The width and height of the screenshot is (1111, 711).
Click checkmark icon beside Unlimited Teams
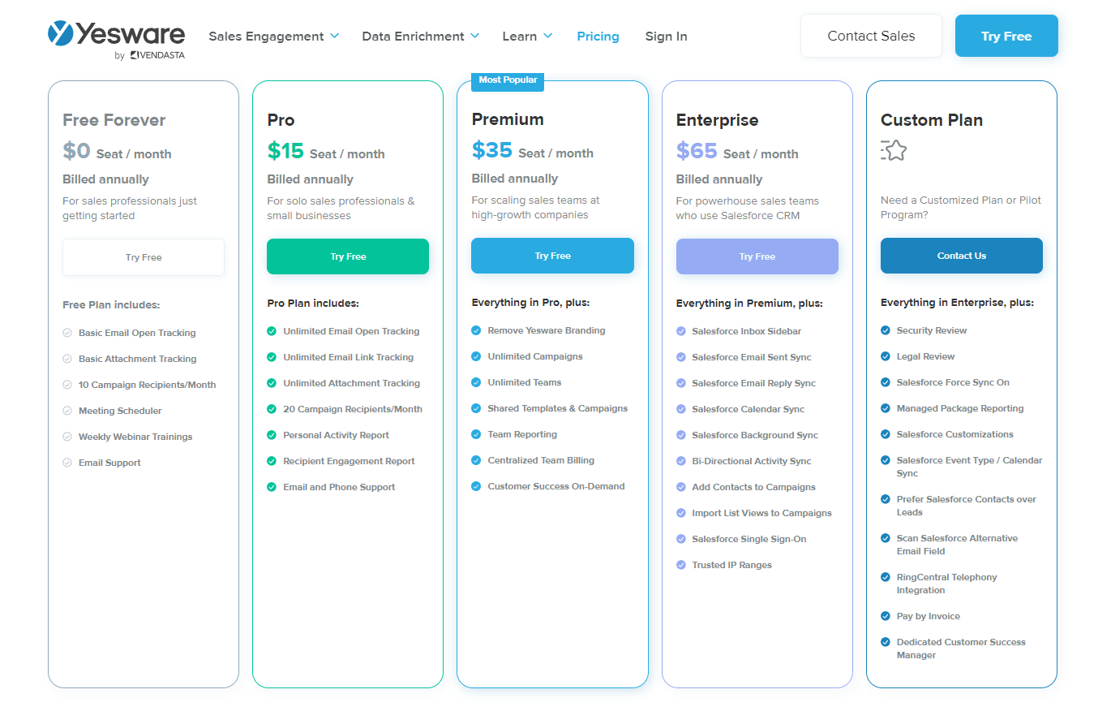pyautogui.click(x=476, y=382)
